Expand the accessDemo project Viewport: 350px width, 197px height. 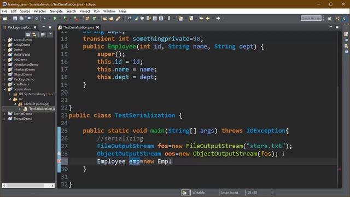click(x=4, y=40)
